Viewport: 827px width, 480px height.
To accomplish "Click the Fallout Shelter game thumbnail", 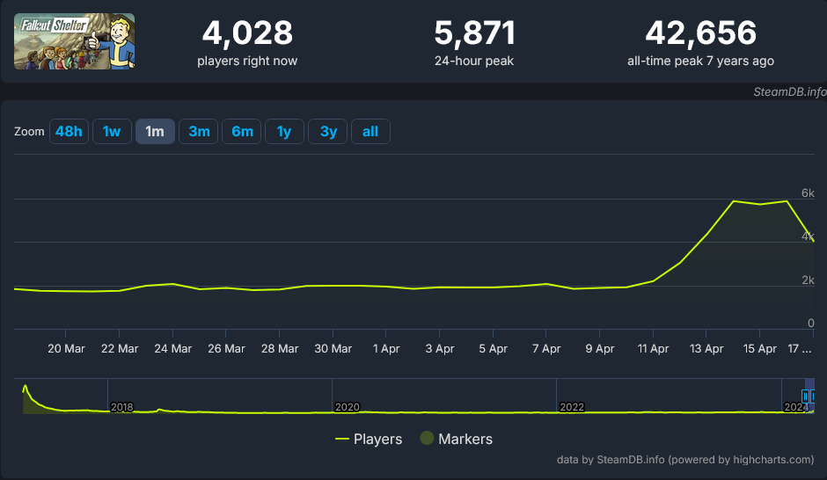I will coord(75,41).
